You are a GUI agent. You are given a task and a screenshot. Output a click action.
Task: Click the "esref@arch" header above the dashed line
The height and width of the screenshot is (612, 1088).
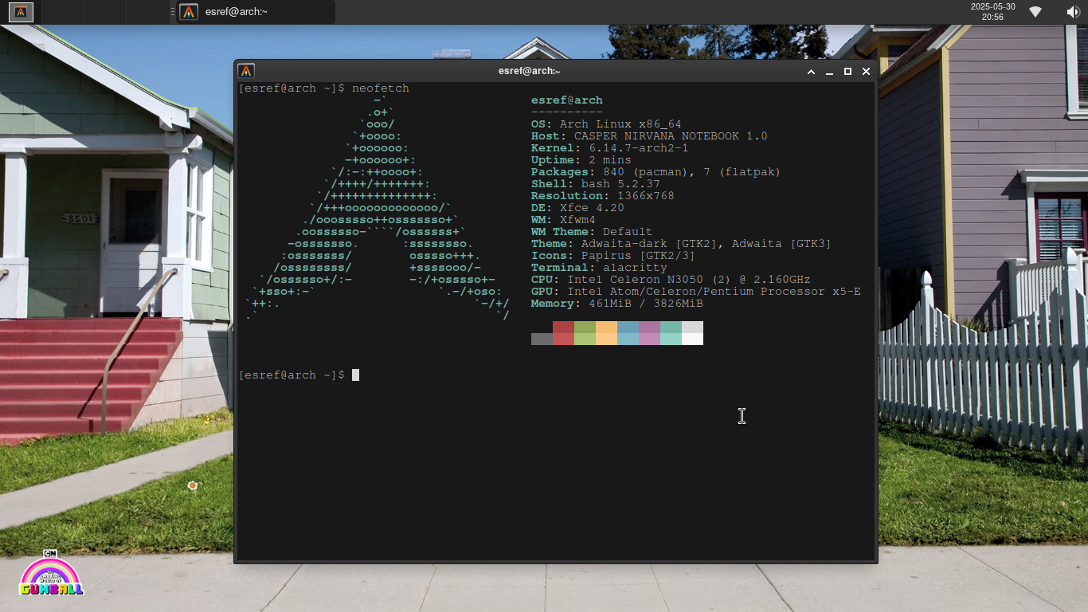coord(567,100)
